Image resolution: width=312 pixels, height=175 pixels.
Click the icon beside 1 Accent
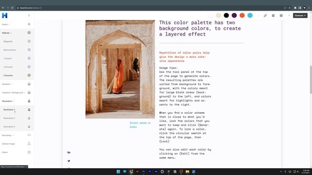[x=29, y=58]
